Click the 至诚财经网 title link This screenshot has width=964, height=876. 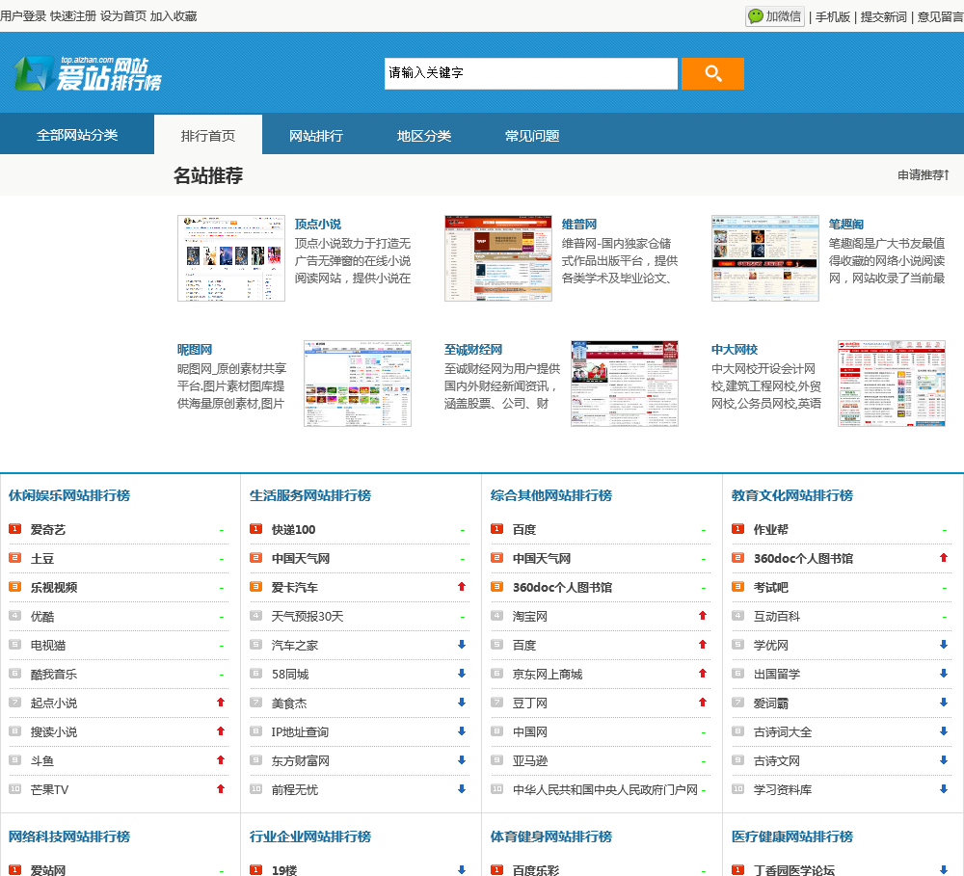[473, 350]
